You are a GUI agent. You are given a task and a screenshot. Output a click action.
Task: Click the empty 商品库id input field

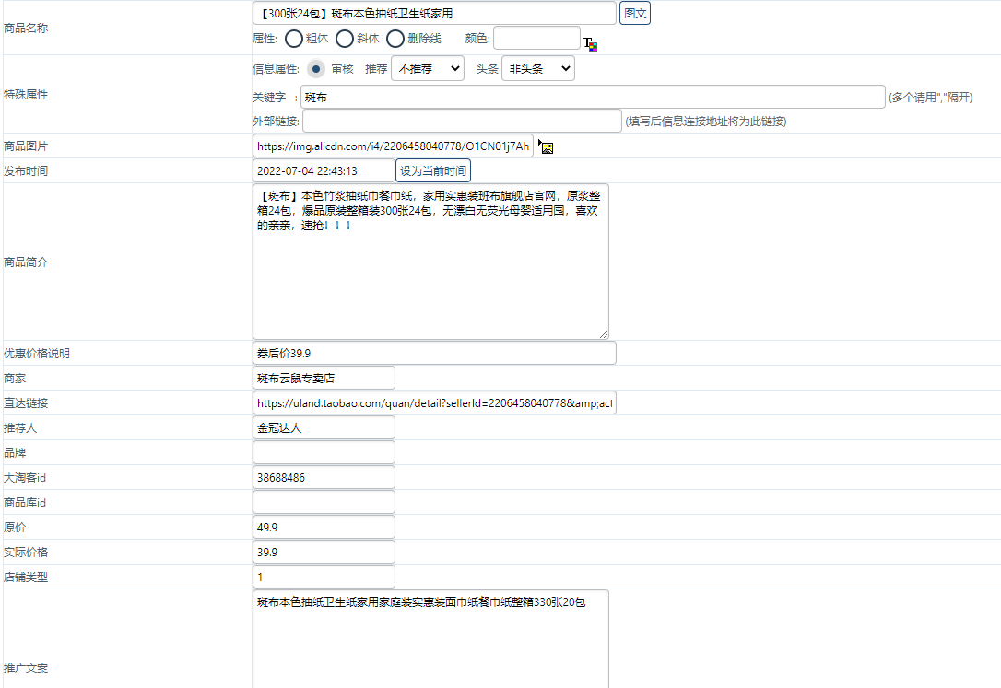coord(324,503)
